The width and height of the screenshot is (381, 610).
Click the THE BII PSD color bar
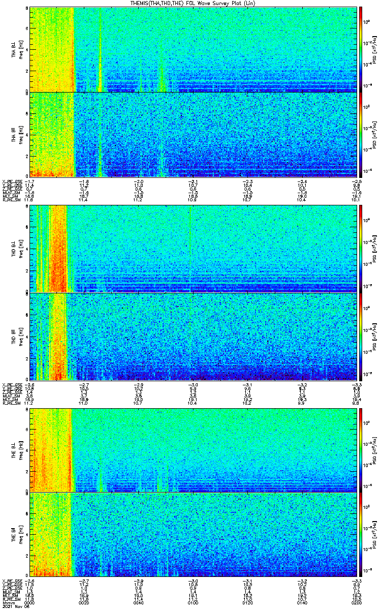click(x=361, y=535)
